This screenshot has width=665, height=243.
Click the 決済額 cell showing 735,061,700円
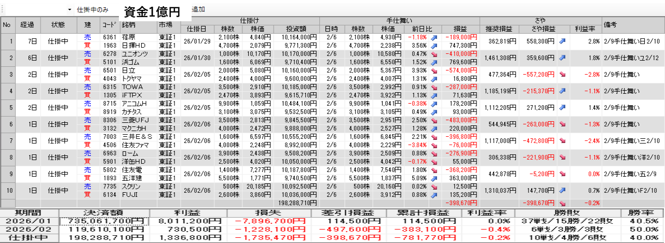pos(104,221)
